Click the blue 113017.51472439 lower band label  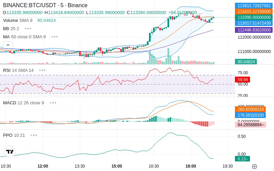(x=254, y=23)
